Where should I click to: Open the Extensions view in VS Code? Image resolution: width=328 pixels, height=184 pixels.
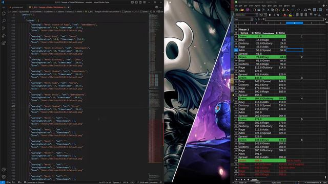(4, 43)
